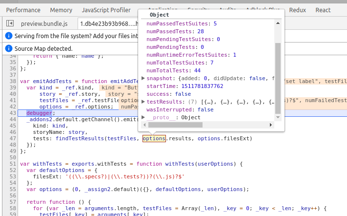Screen dimensions: 347x216
Task: Click line number 43 in the gutter
Action: 13,113
